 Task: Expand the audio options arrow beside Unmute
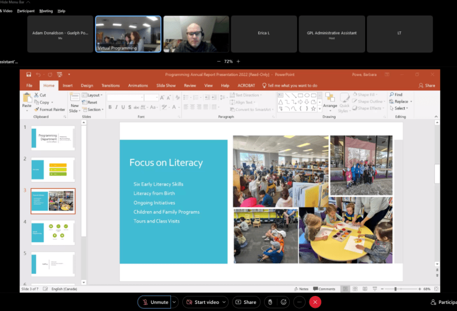click(174, 302)
